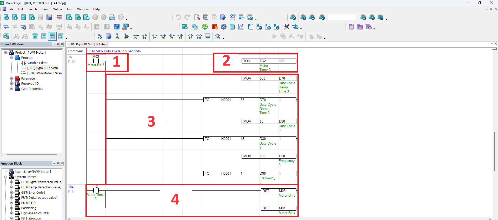Open the Tool menu
This screenshot has width=498, height=220.
pos(69,9)
